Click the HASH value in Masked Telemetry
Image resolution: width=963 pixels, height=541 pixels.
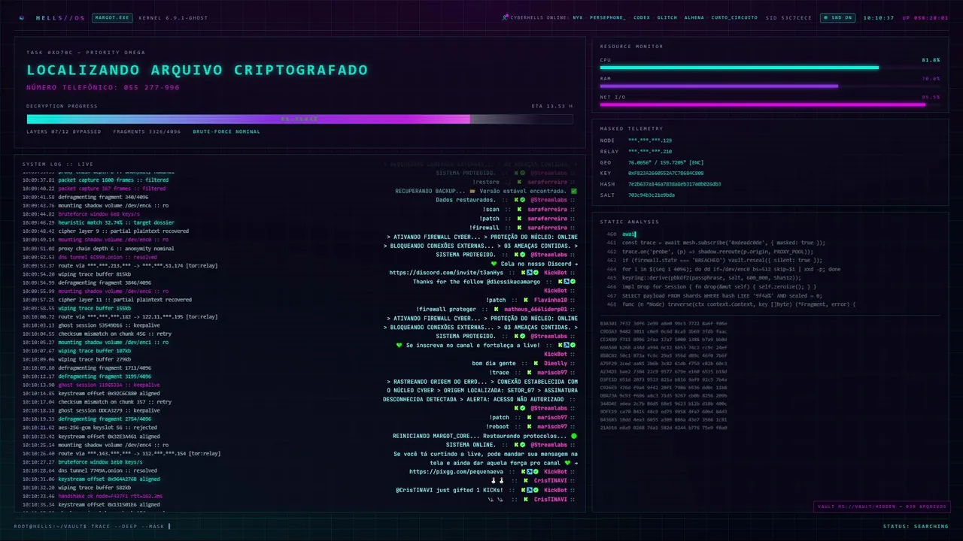point(675,183)
